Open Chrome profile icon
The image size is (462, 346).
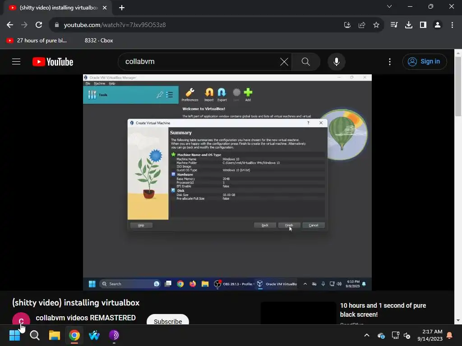pyautogui.click(x=438, y=25)
